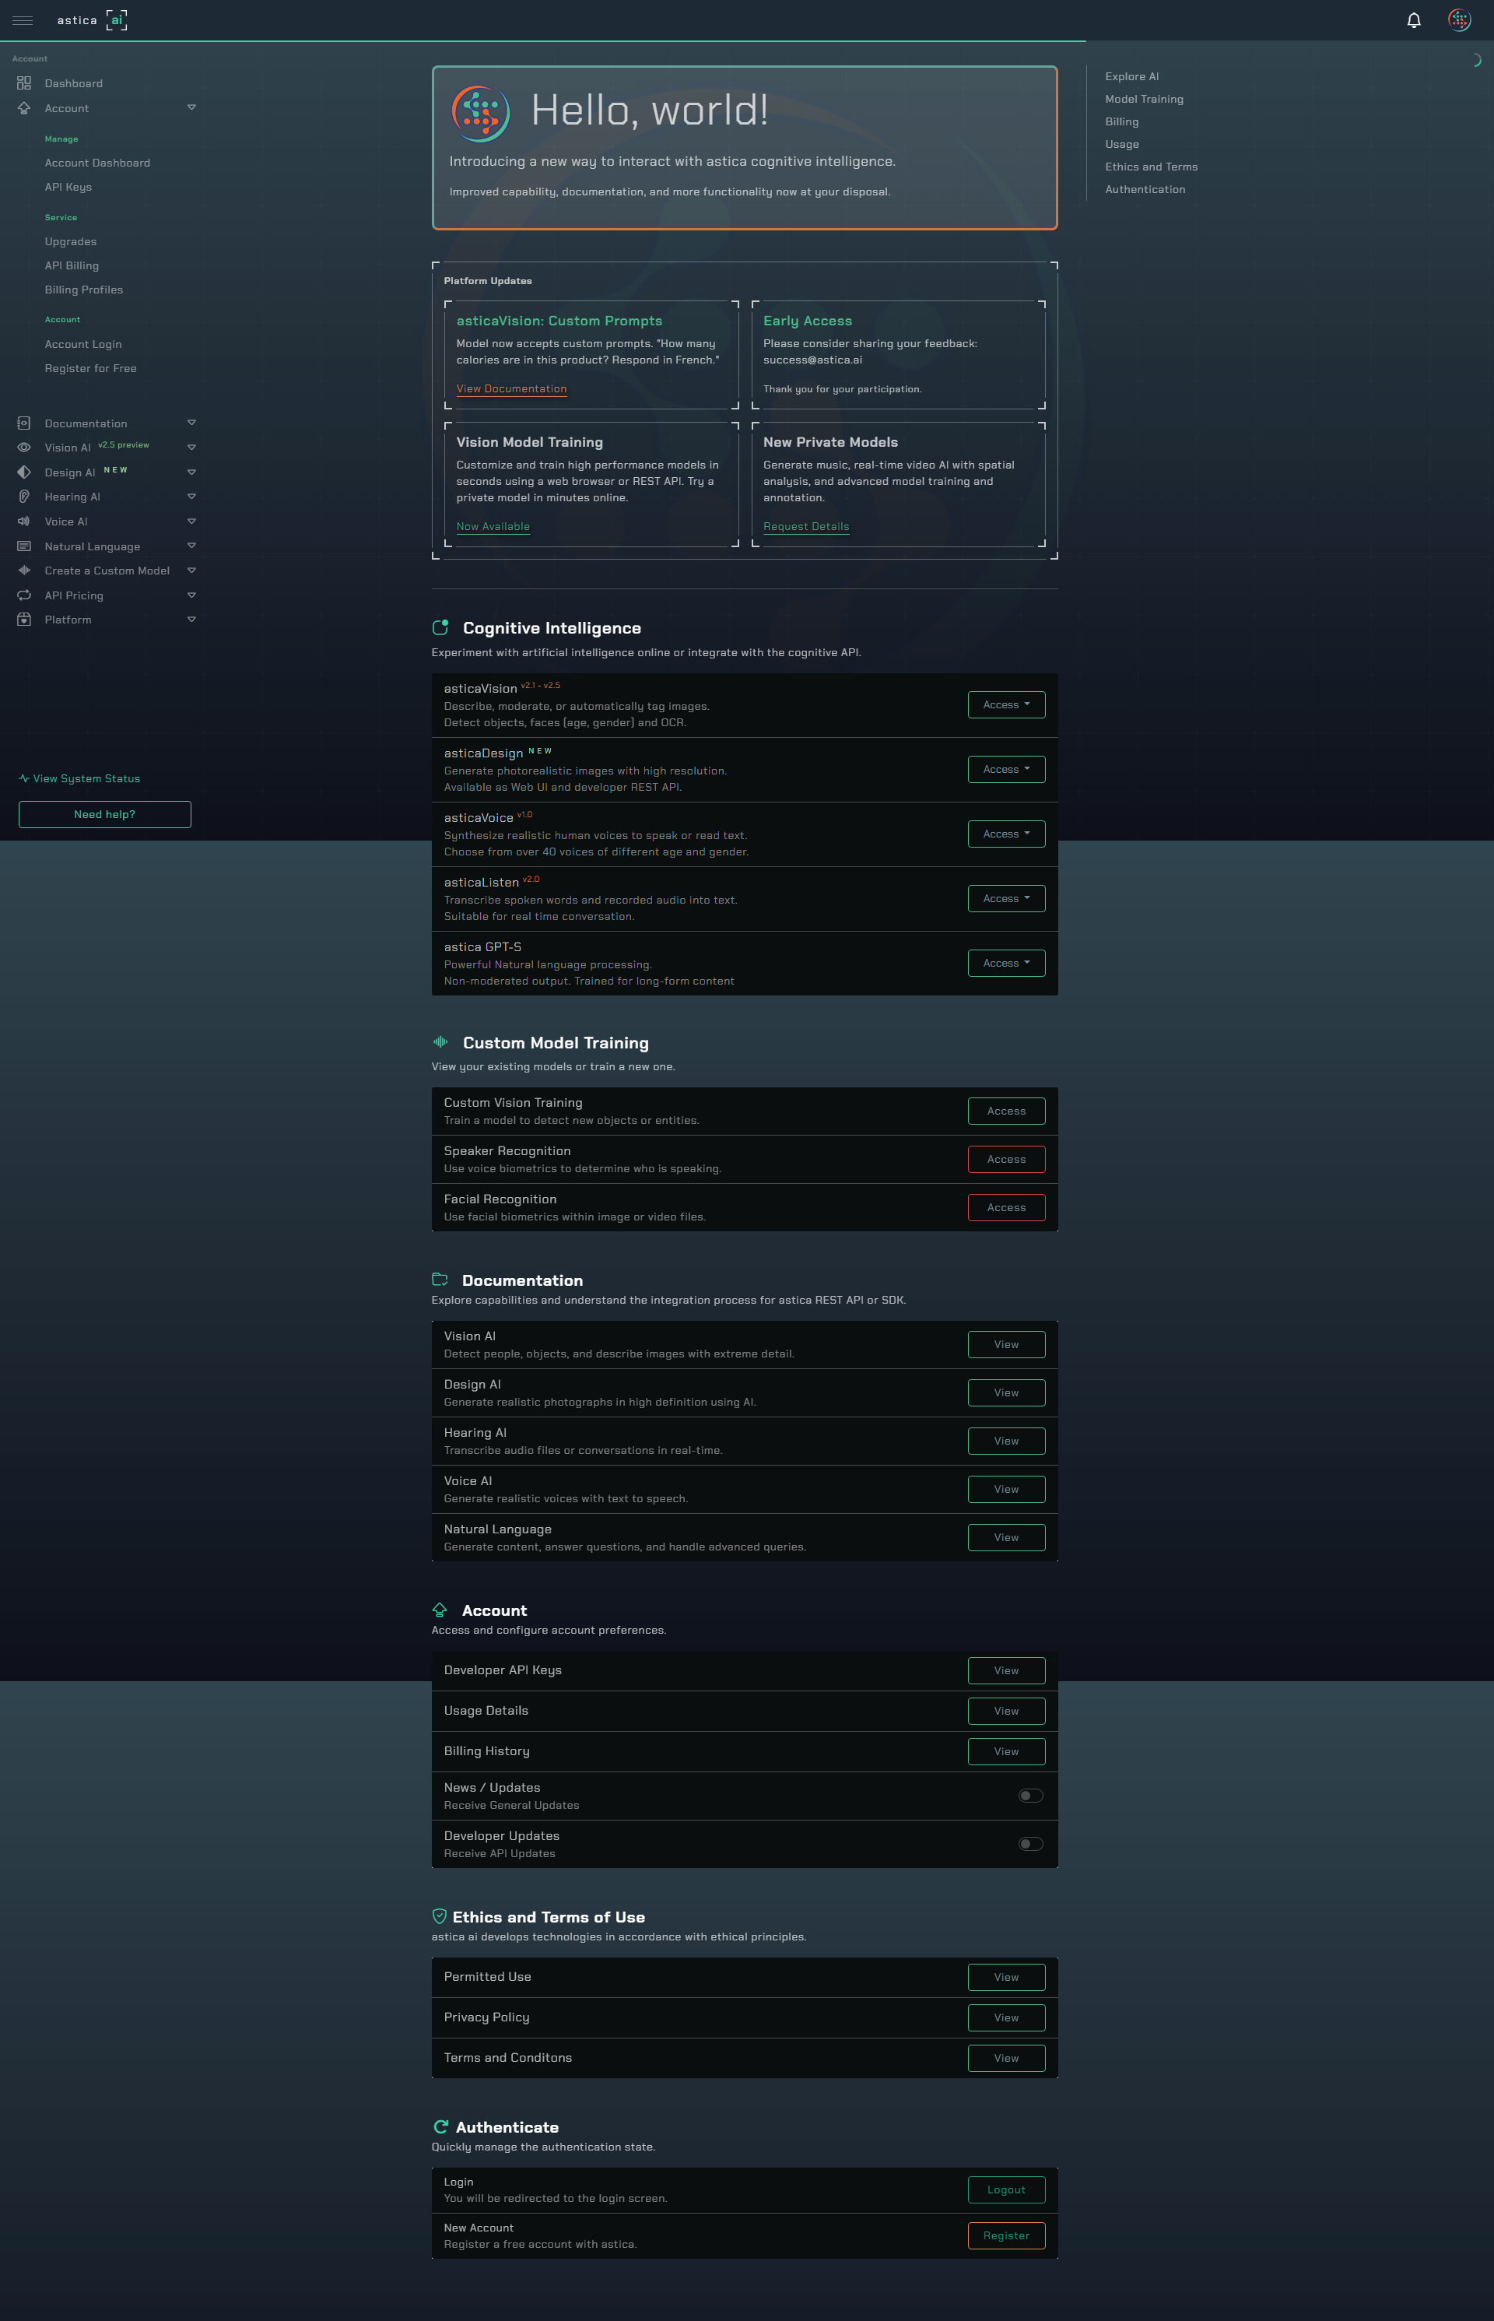Screen dimensions: 1494x2321
Task: Open Account Dashboard in sidebar
Action: pos(97,163)
